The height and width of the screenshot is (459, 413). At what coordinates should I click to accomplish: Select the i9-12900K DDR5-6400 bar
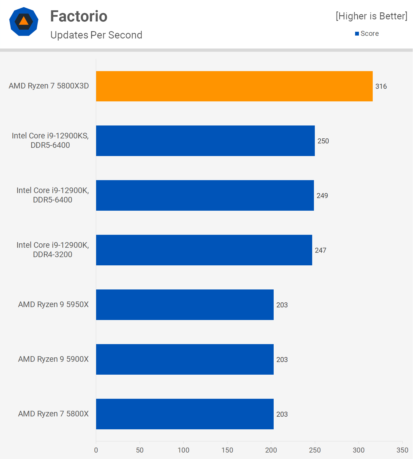pyautogui.click(x=205, y=195)
